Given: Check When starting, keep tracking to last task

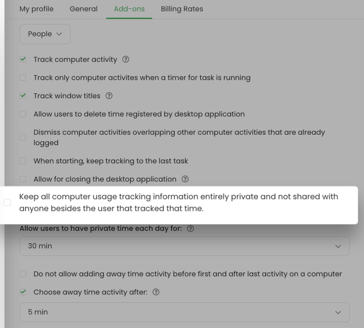Looking at the screenshot, I should 23,161.
